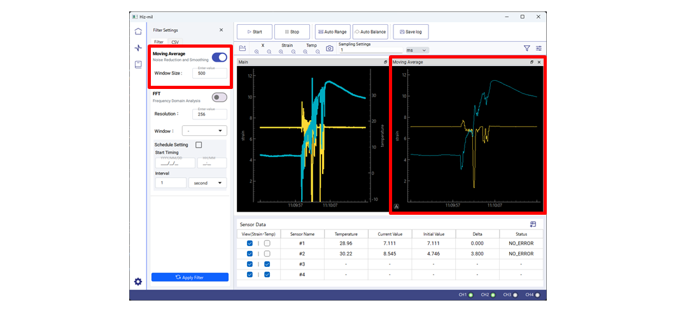Open the Interval unit 'second' dropdown

point(208,183)
